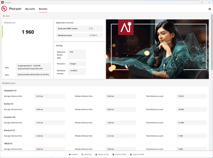Screen dimensions: 213x158
Task: Open the settings gear icon
Action: pyautogui.click(x=210, y=9)
